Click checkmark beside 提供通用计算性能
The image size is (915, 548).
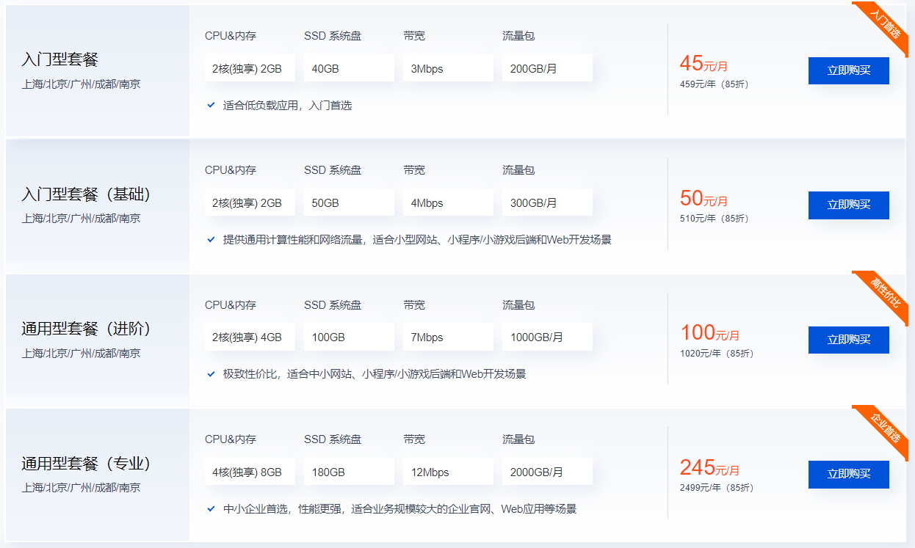(211, 239)
